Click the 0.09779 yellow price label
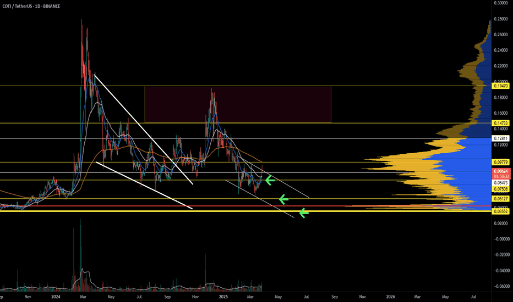 click(500, 163)
